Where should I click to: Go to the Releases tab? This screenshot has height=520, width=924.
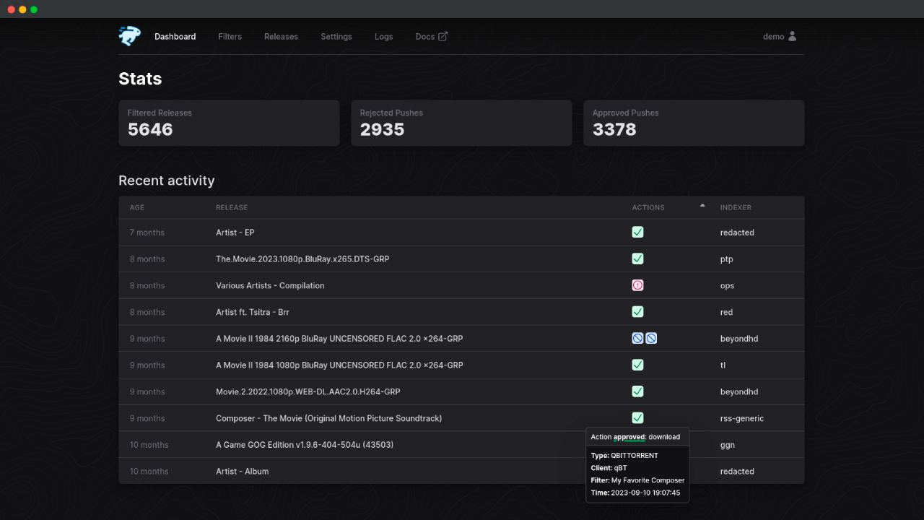[x=281, y=37]
